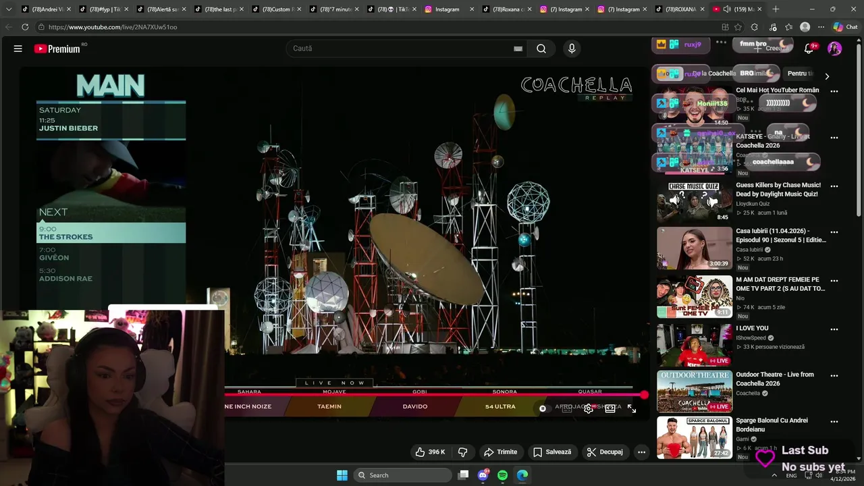Open Guess Killers quiz thumbnail
This screenshot has height=486, width=864.
[695, 202]
